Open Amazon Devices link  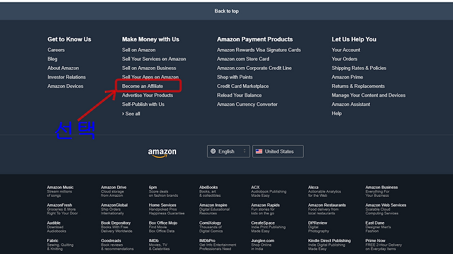click(x=65, y=86)
